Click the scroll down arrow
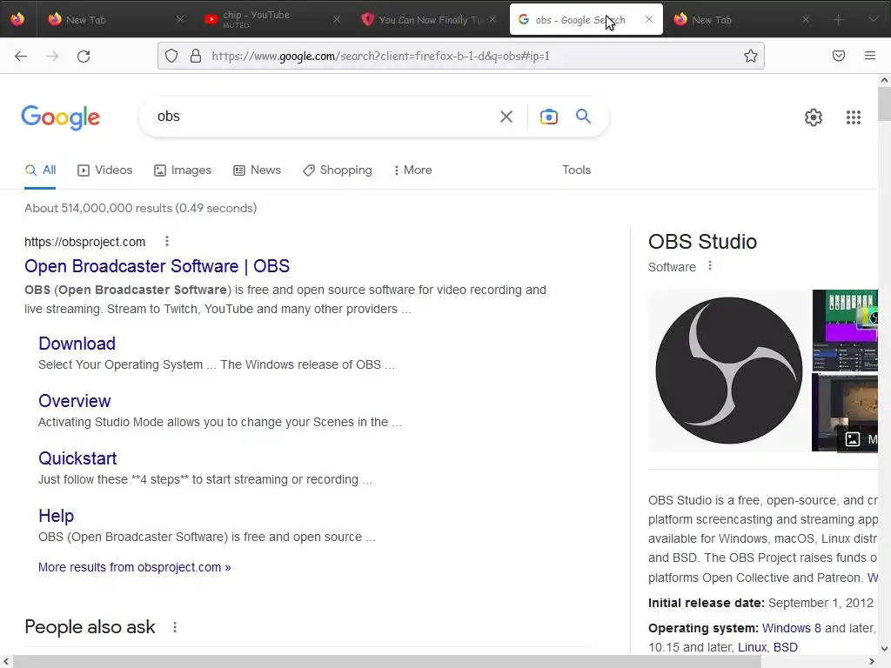The width and height of the screenshot is (891, 668). 884,648
